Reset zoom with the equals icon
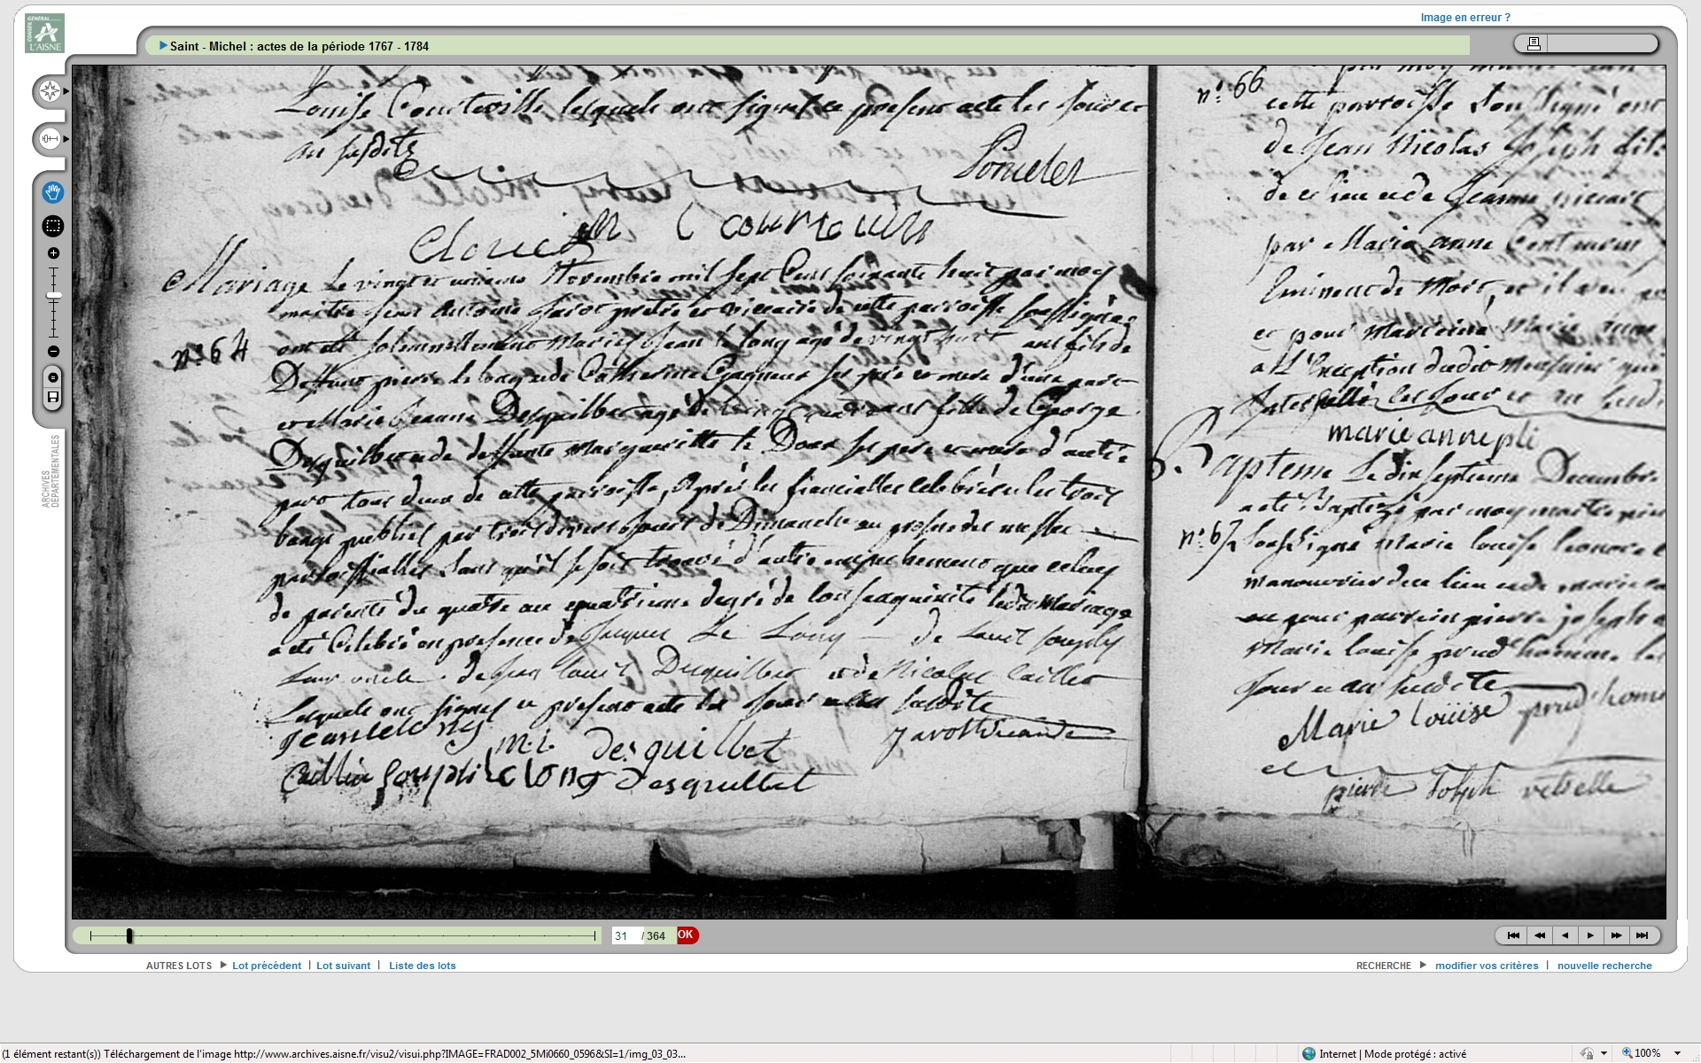Screen dimensions: 1701x1063 (53, 377)
